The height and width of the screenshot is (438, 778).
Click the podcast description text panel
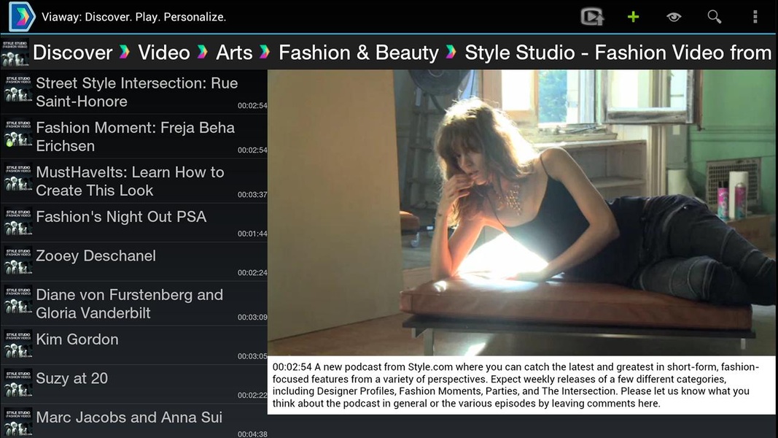click(521, 385)
